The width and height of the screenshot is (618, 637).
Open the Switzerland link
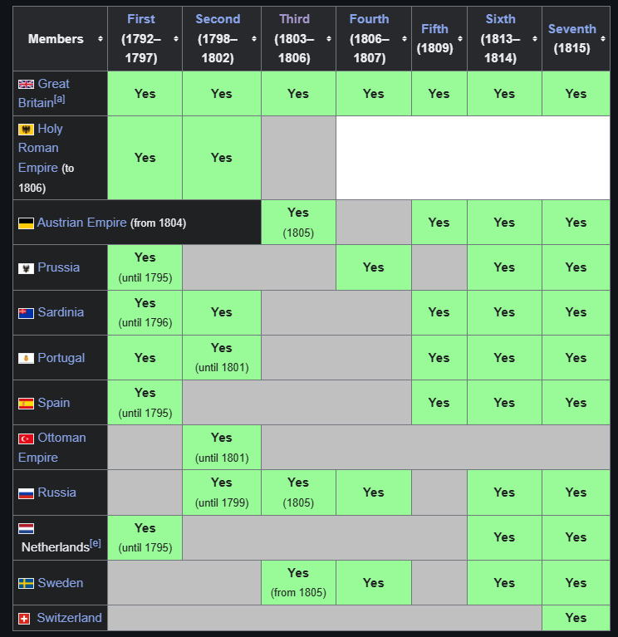pos(69,618)
